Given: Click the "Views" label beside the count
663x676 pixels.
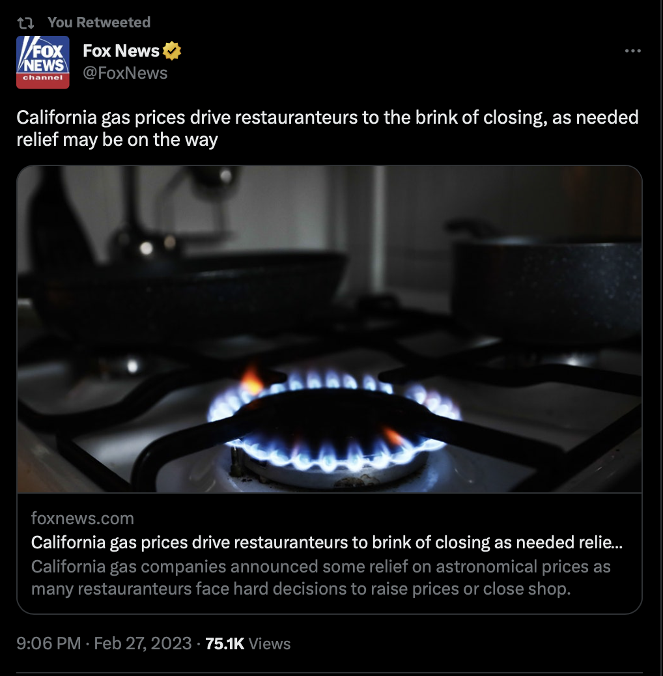Looking at the screenshot, I should (270, 643).
